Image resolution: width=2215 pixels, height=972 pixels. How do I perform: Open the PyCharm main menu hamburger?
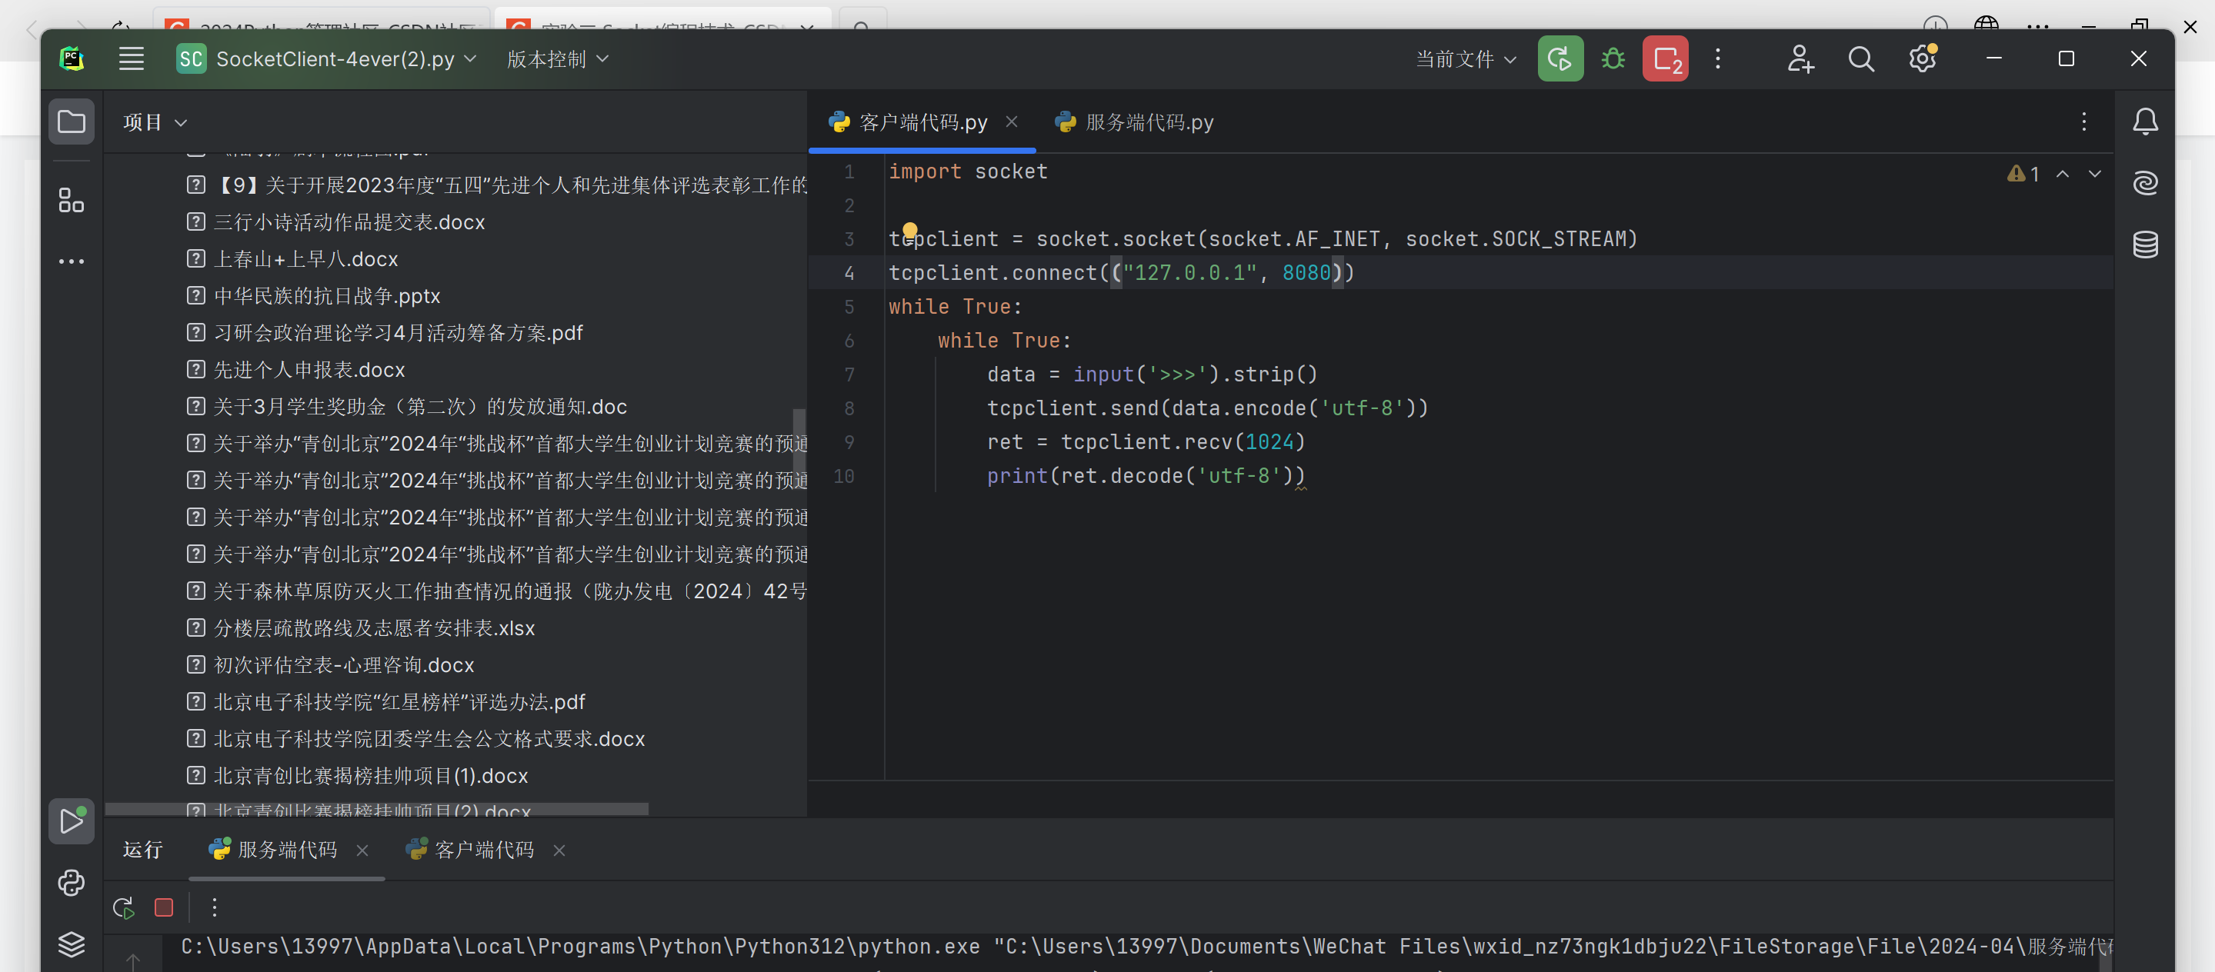coord(132,58)
